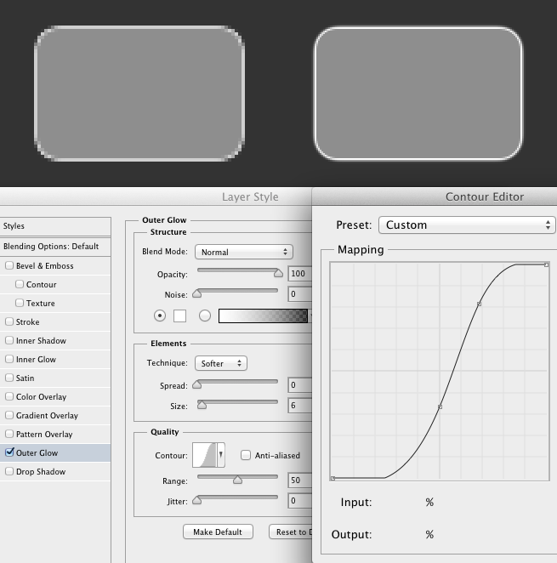Enable the Drop Shadow checkbox

click(9, 471)
